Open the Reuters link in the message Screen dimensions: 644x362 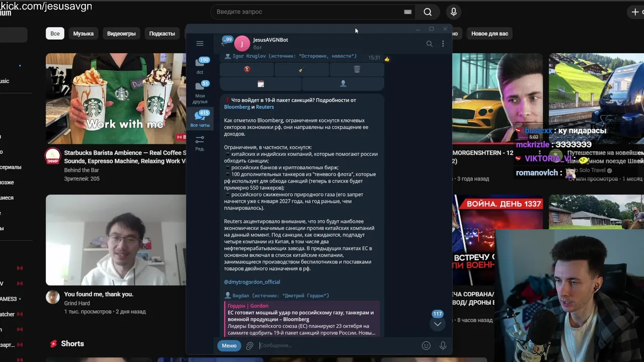(265, 107)
